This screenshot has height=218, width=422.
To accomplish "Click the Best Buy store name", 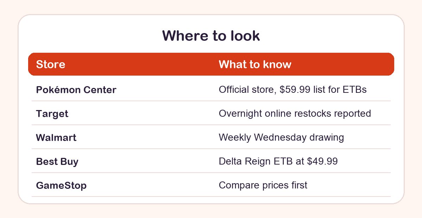I will pos(57,161).
